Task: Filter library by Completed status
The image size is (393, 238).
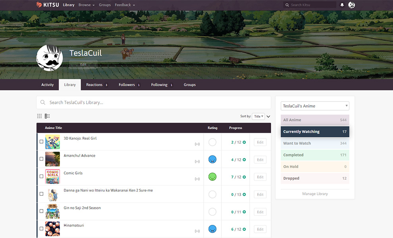Action: [315, 155]
